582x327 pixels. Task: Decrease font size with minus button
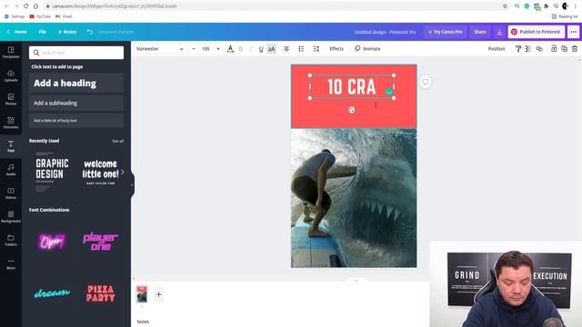[x=194, y=49]
